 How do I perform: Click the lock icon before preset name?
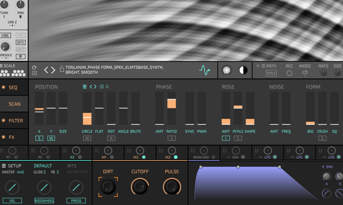tap(62, 69)
